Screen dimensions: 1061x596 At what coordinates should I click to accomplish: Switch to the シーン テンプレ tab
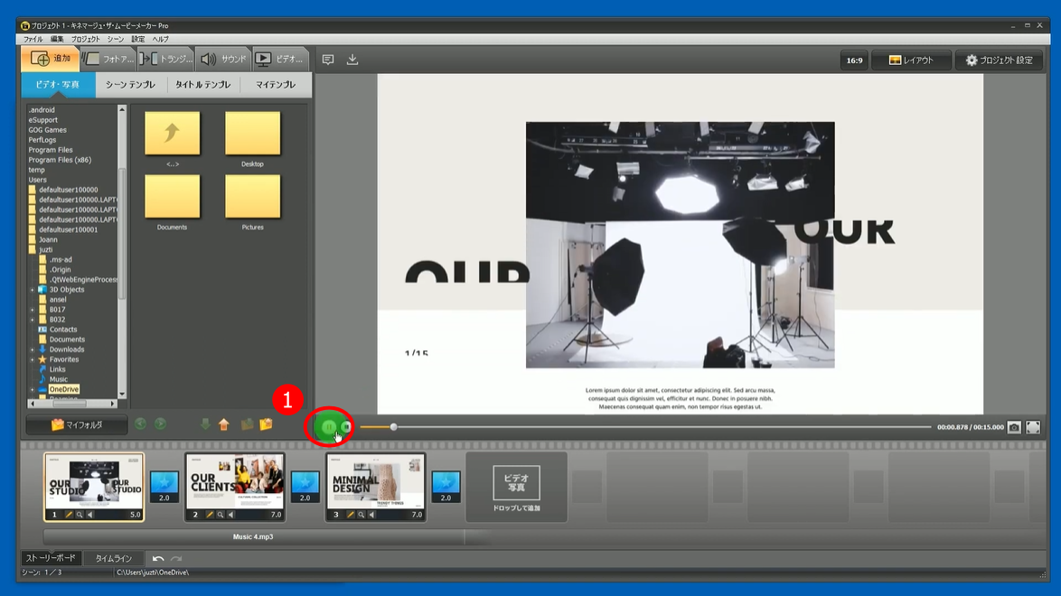click(130, 85)
